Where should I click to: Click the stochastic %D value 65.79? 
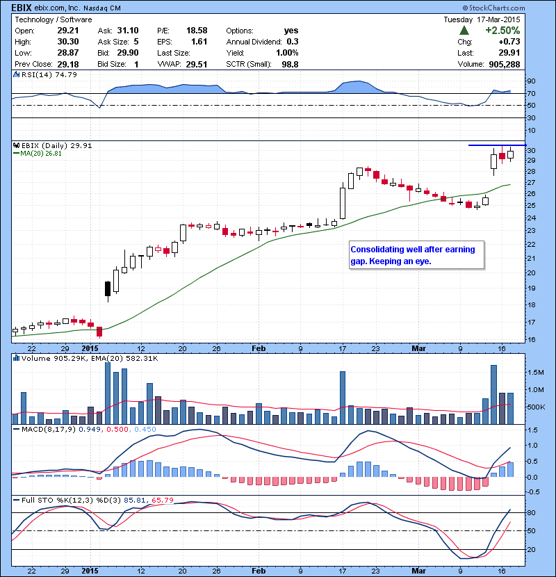click(x=162, y=500)
